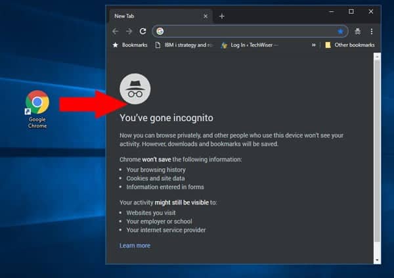Click the text Your internet service provider
This screenshot has height=278, width=394.
click(166, 230)
